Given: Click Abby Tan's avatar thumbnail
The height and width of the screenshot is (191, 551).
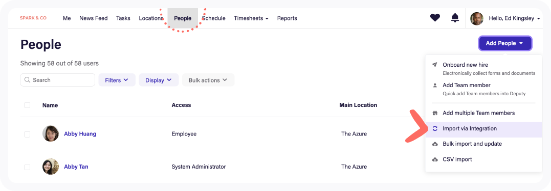Looking at the screenshot, I should pos(51,167).
